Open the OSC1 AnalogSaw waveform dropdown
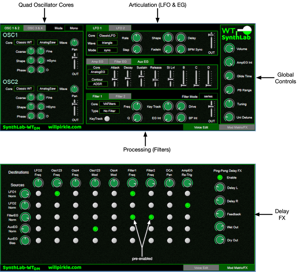Screen dimensions: 298x272 point(48,42)
